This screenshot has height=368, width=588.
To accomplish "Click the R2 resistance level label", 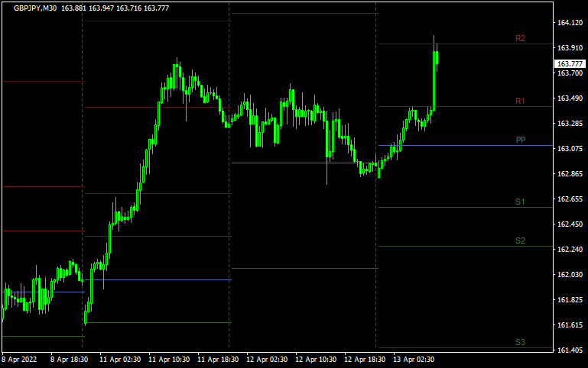I will [x=520, y=38].
